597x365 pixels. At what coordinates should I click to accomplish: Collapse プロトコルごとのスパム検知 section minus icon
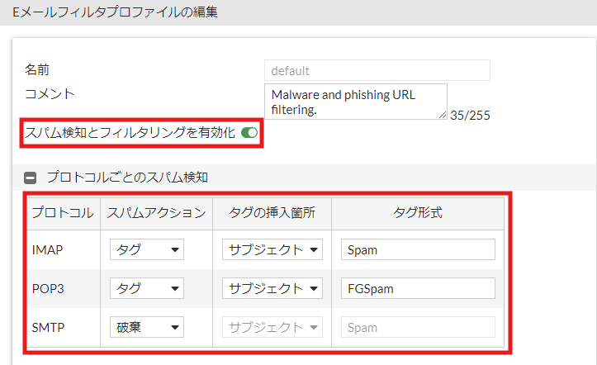pyautogui.click(x=30, y=178)
